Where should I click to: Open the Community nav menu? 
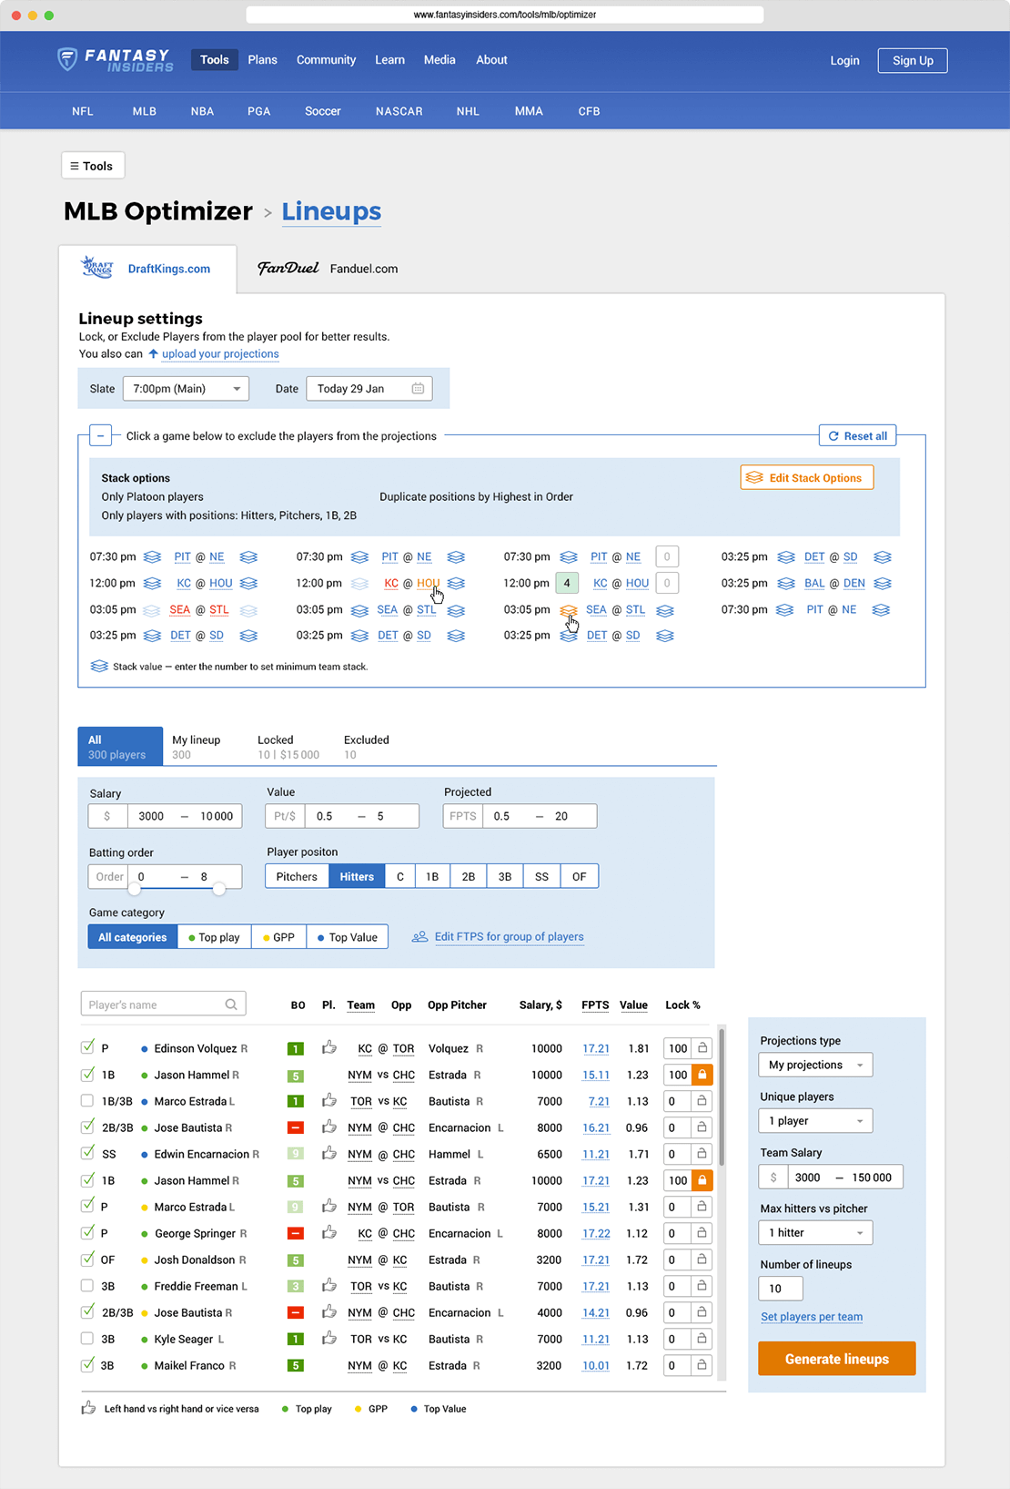click(x=326, y=60)
